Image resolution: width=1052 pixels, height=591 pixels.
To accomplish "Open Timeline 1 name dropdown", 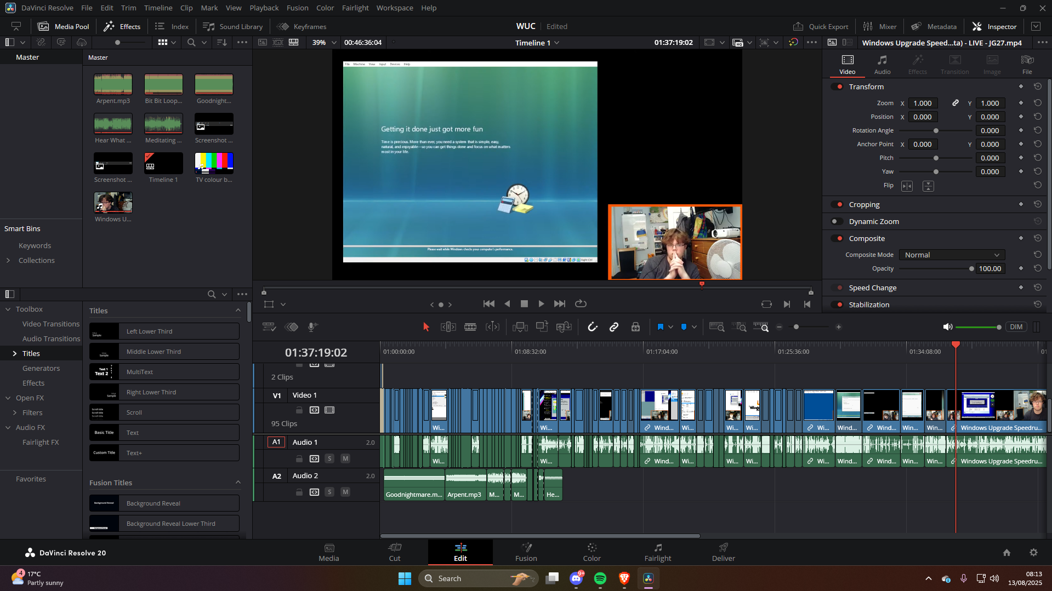I will tap(537, 42).
